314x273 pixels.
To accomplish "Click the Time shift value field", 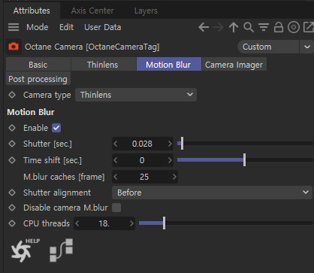I will [142, 160].
